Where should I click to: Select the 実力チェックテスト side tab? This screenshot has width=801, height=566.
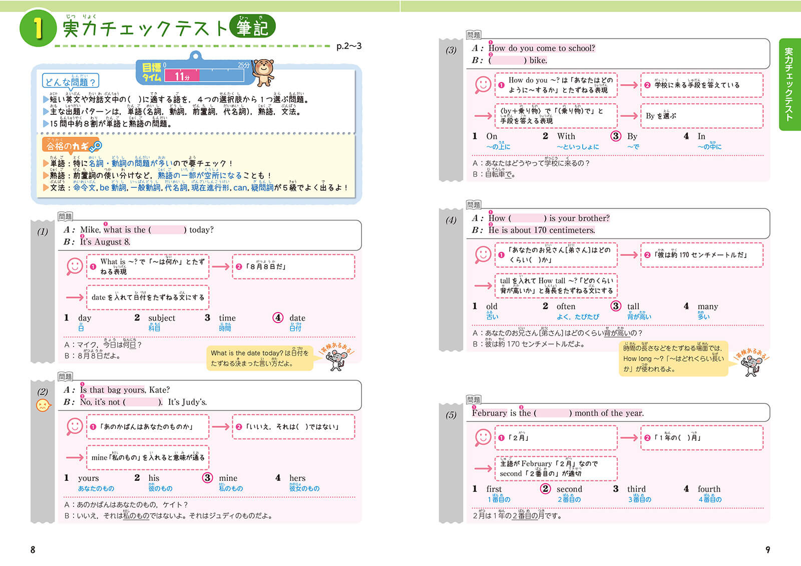pos(789,84)
